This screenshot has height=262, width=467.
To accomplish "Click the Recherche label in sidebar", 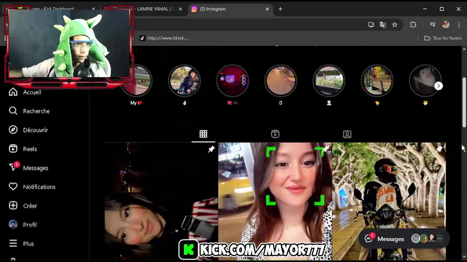I will click(x=36, y=111).
